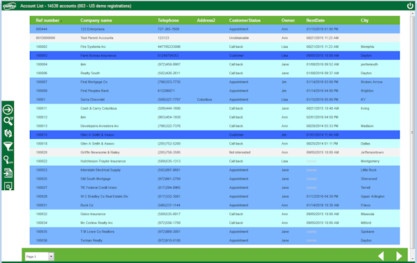Screen dimensions: 417x263
Task: Click the circular refresh (R) sidebar icon
Action: tap(8, 133)
